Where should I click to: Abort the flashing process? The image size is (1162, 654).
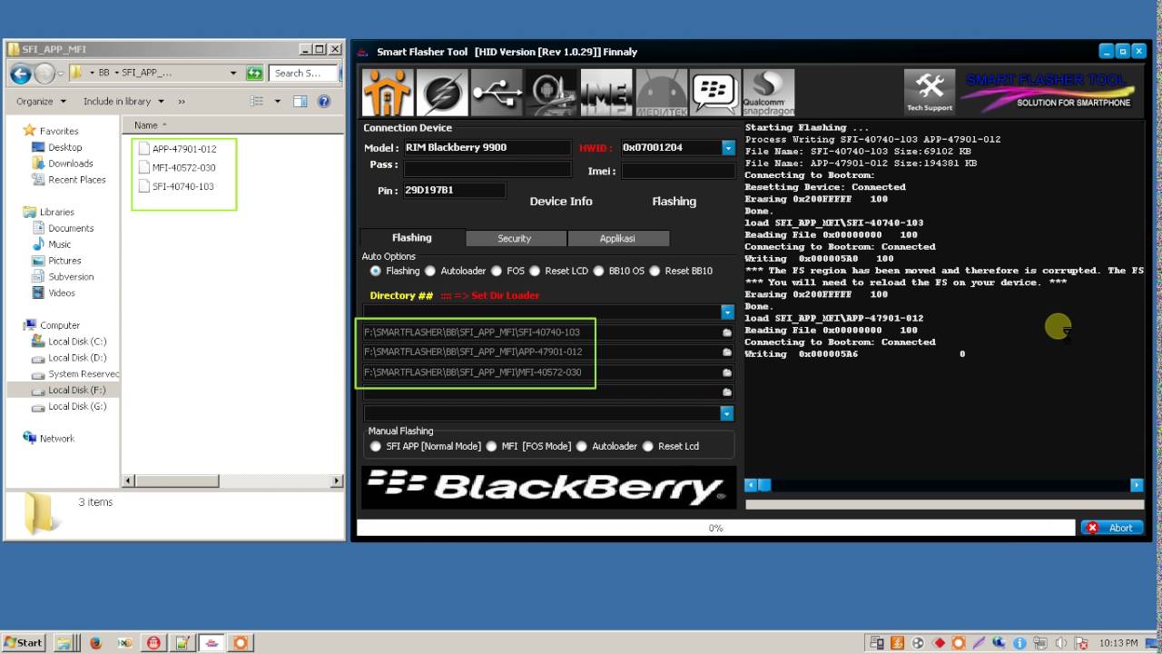click(1112, 528)
